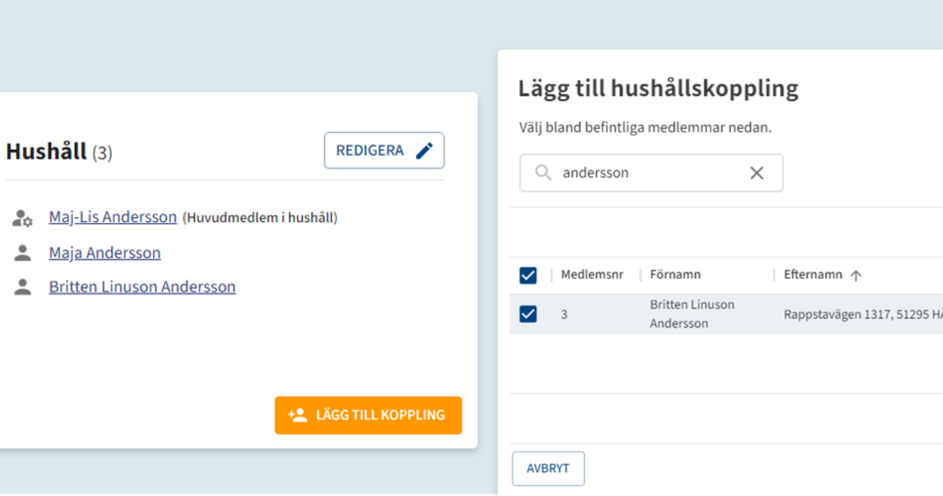The width and height of the screenshot is (943, 496).
Task: Toggle the select-all checkbox in the table header
Action: click(528, 275)
